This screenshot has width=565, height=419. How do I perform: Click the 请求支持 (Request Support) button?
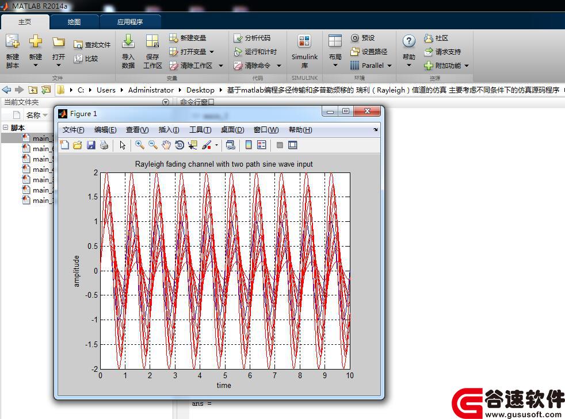tap(442, 52)
